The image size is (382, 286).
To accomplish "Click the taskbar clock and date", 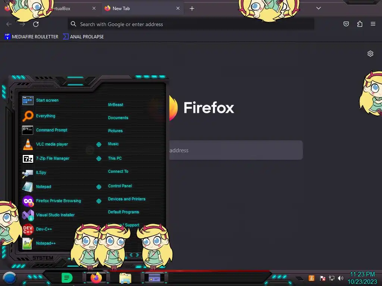I will coord(362,278).
